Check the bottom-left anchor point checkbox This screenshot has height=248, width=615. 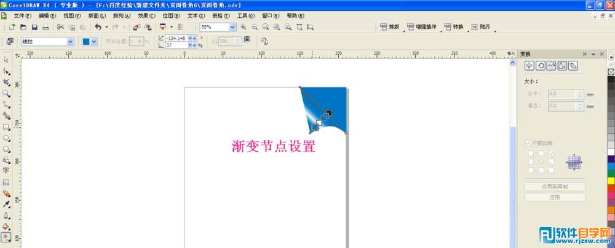pos(531,171)
